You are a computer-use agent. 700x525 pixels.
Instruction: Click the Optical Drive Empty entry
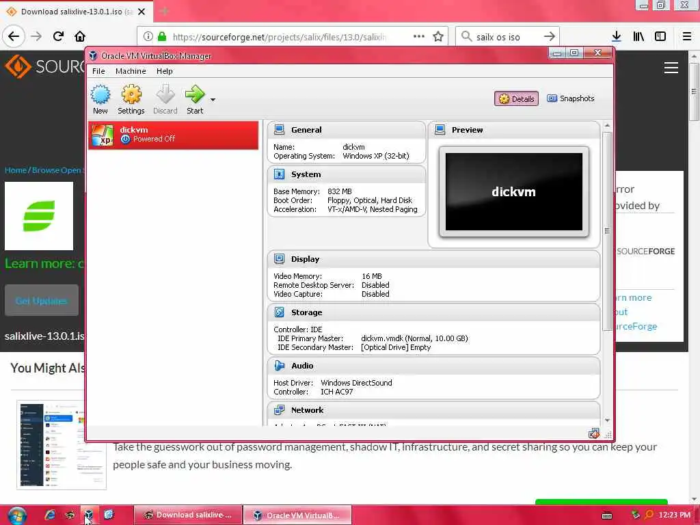396,347
